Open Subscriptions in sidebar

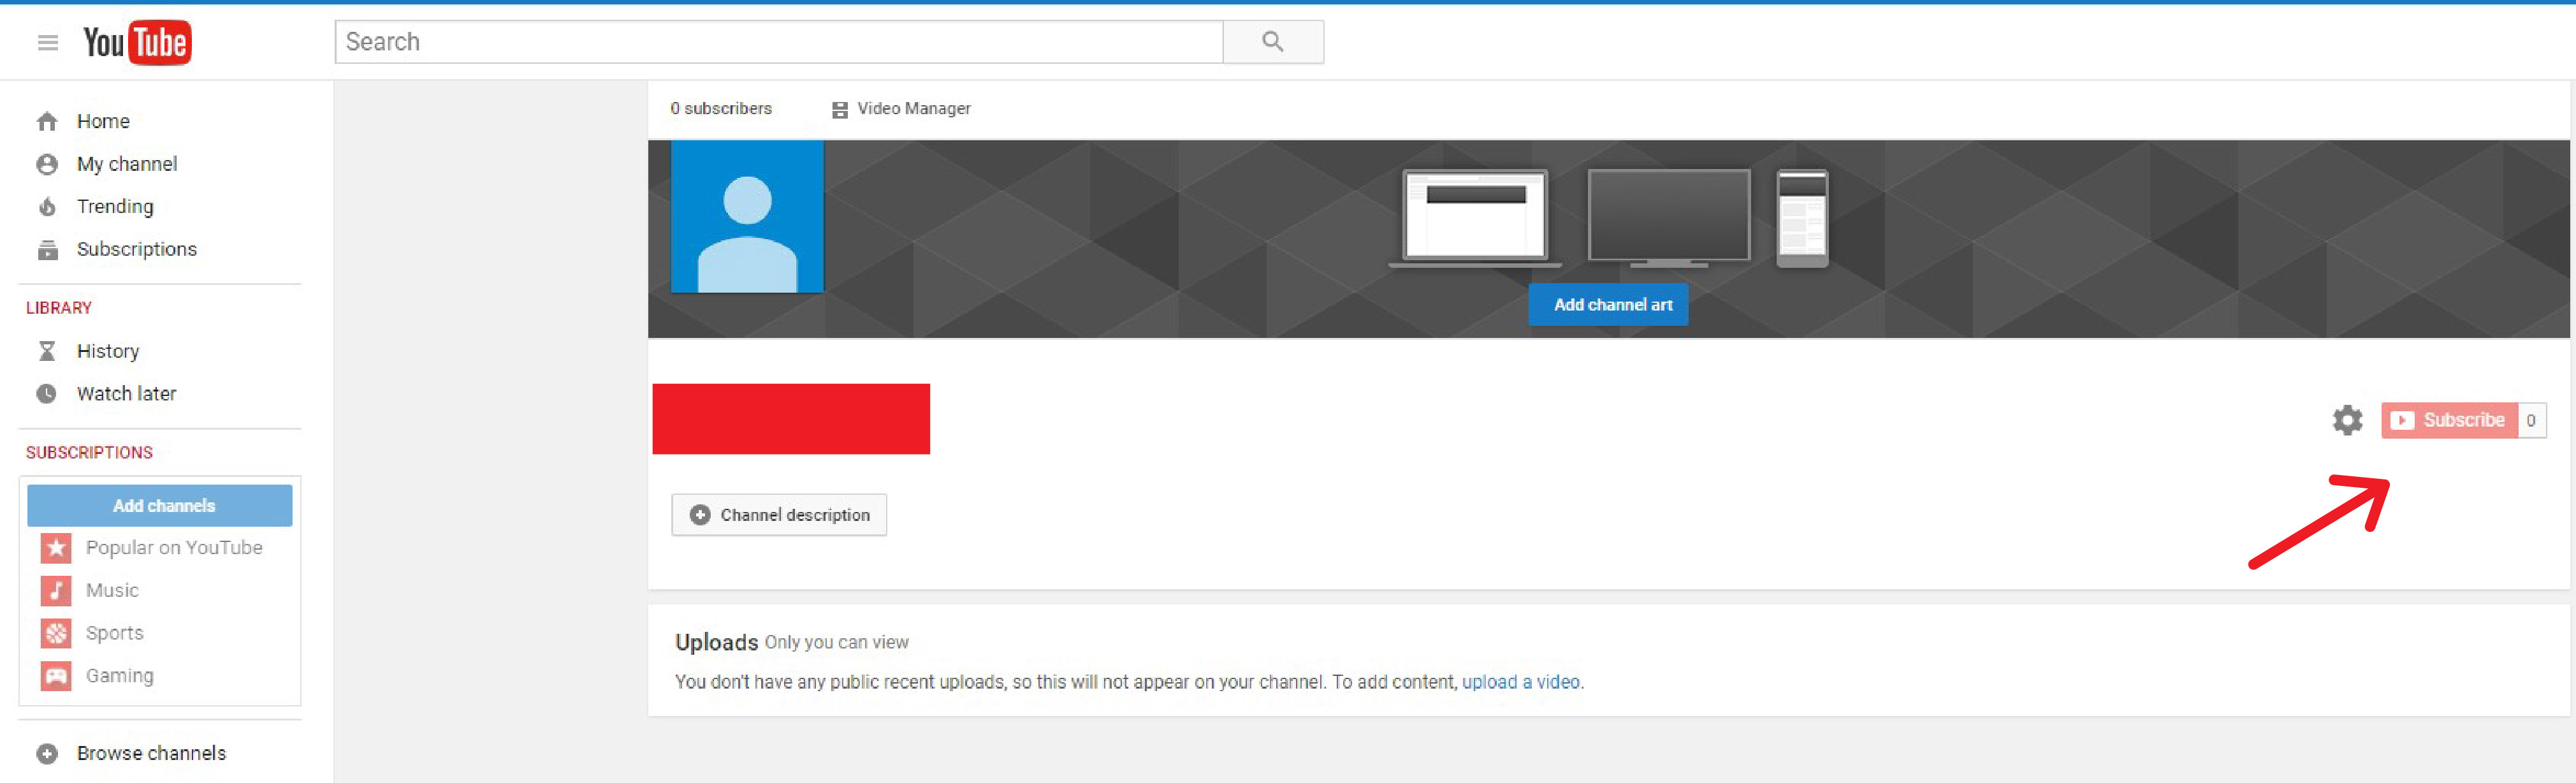tap(137, 249)
